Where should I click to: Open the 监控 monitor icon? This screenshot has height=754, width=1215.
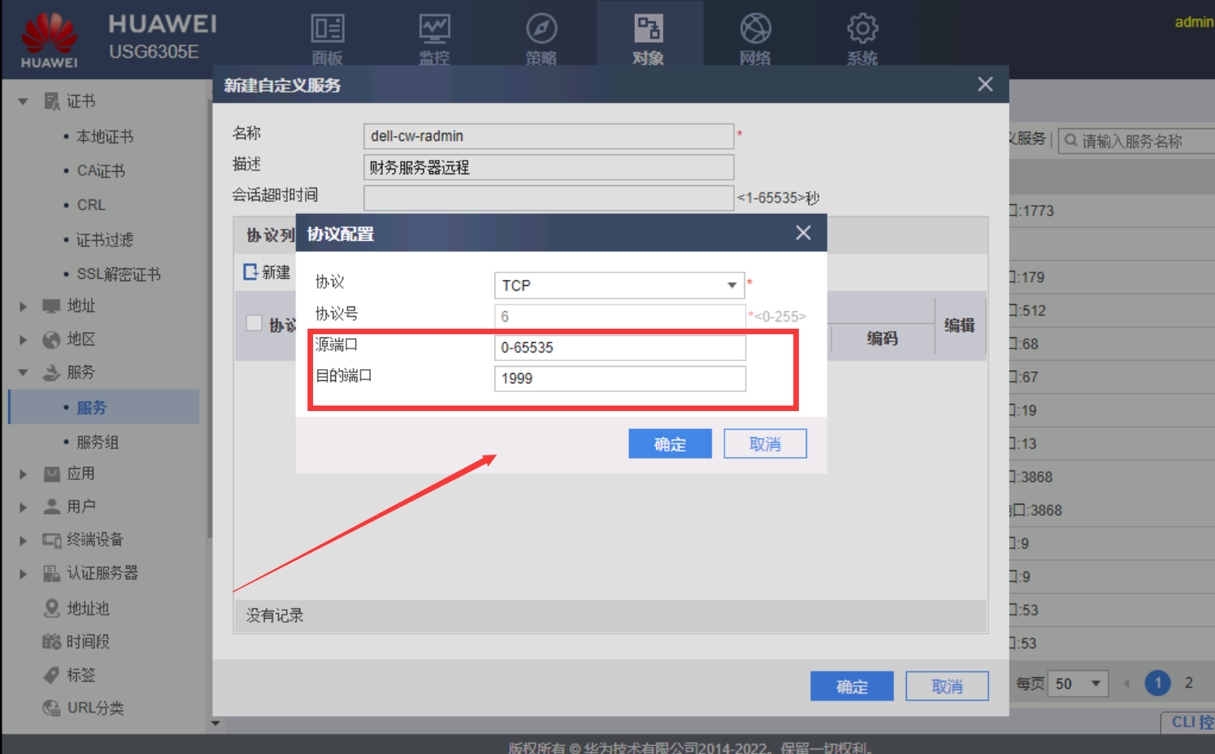(x=434, y=29)
